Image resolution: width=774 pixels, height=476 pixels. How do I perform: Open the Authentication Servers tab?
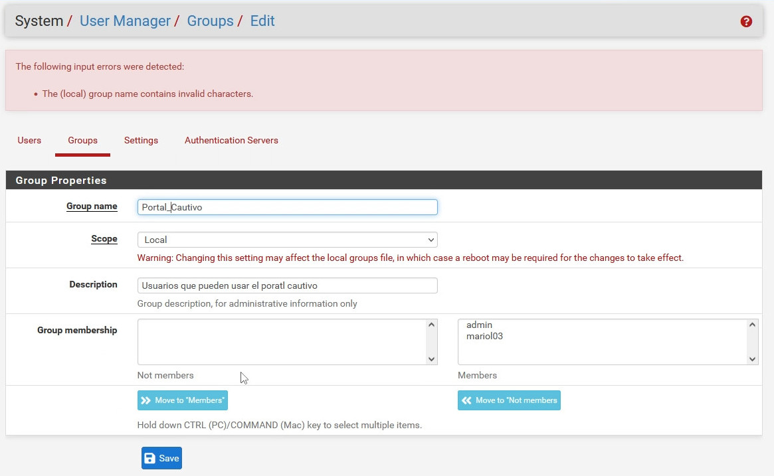coord(231,141)
